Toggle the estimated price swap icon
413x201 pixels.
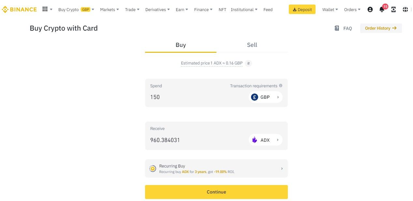[248, 63]
